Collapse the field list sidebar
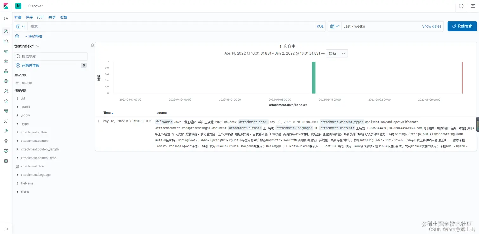Viewport: 479px width, 234px height. point(92,45)
